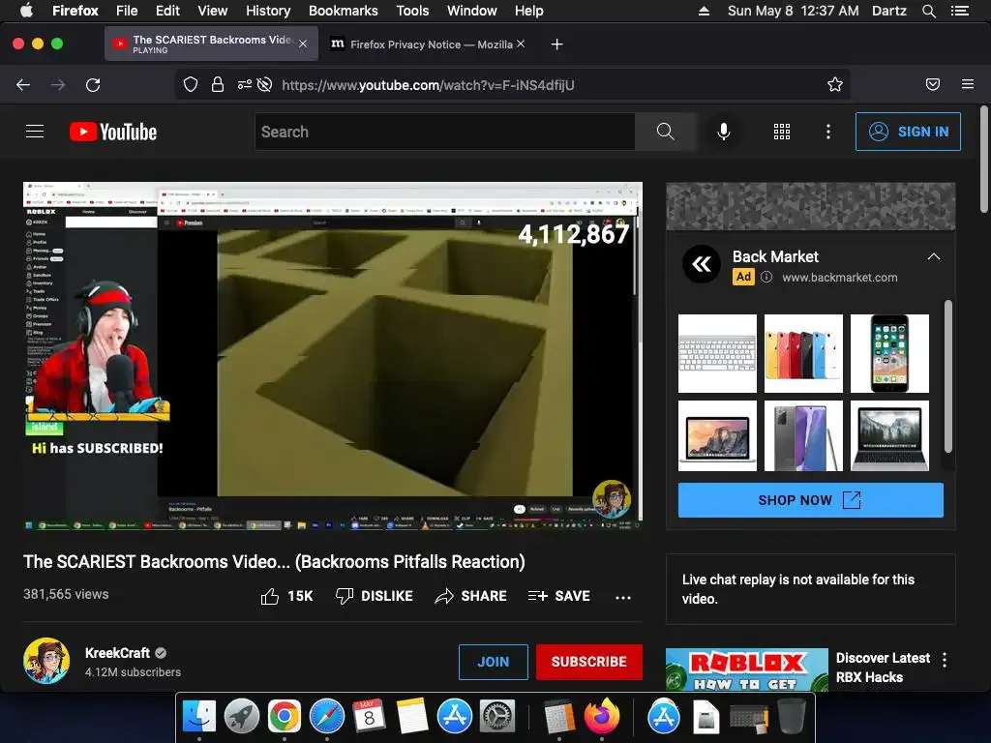The image size is (991, 743).
Task: Open the site permissions icon in address bar
Action: pyautogui.click(x=244, y=85)
